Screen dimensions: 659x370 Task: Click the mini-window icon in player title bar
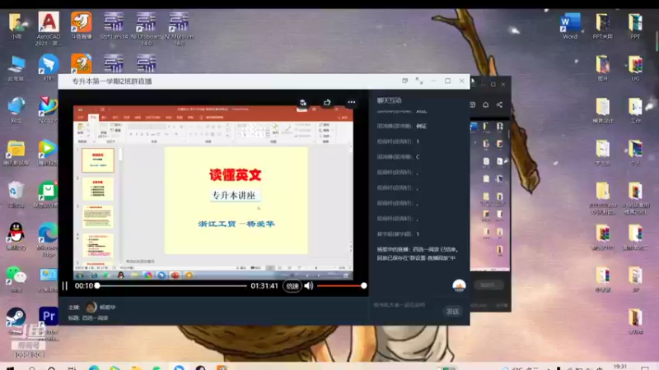(404, 81)
